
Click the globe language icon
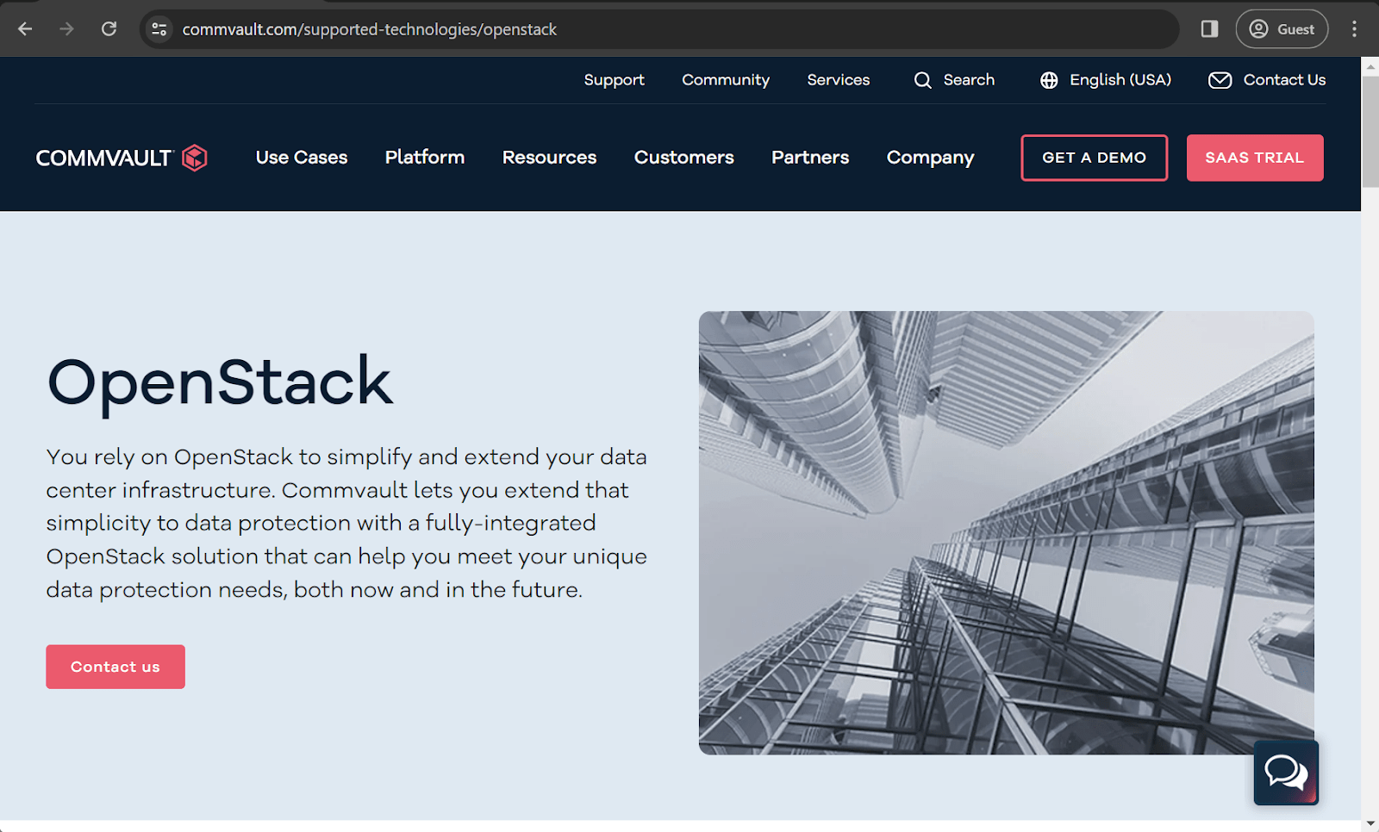1048,80
